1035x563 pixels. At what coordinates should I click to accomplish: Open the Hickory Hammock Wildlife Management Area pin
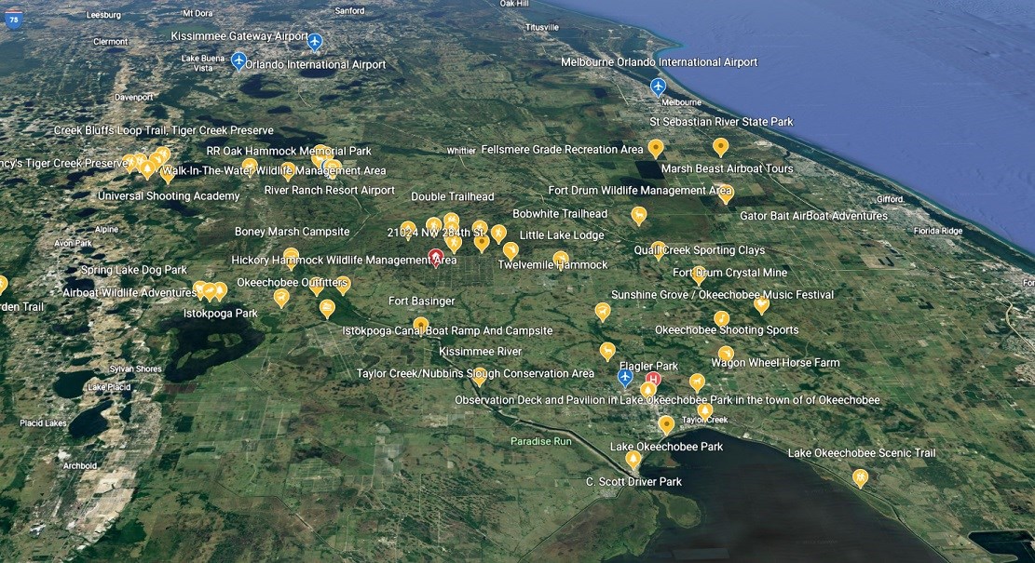tap(291, 259)
